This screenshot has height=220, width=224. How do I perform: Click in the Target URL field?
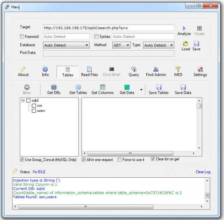[x=108, y=28]
